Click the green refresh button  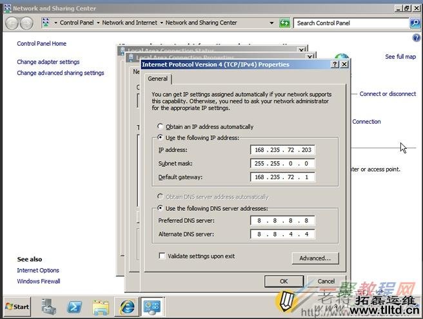(284, 23)
